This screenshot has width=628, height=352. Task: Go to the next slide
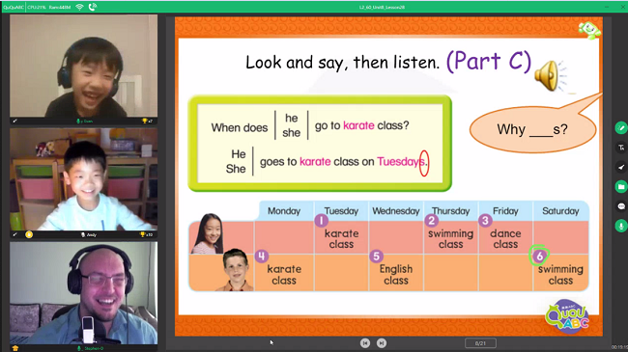point(382,343)
